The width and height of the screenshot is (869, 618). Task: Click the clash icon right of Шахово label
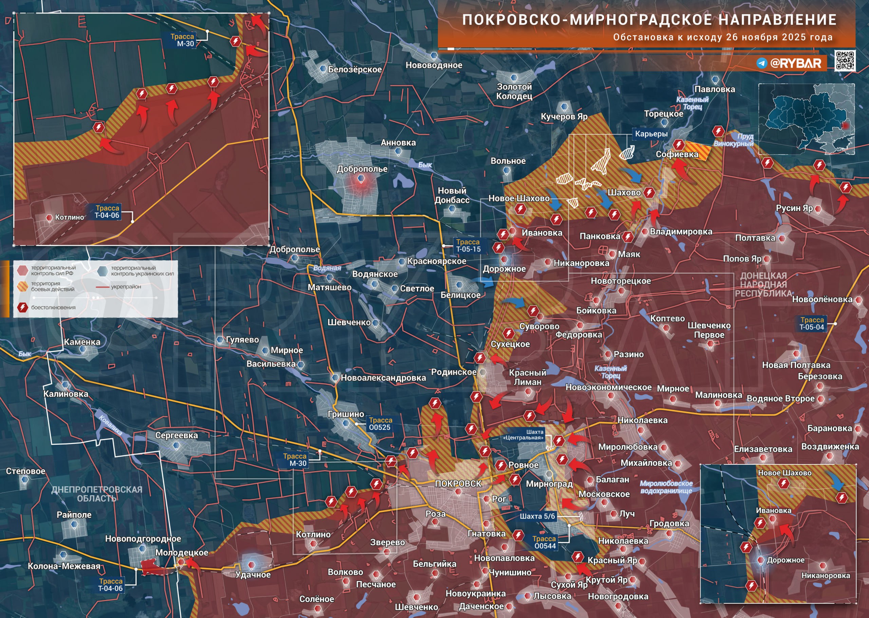[649, 193]
